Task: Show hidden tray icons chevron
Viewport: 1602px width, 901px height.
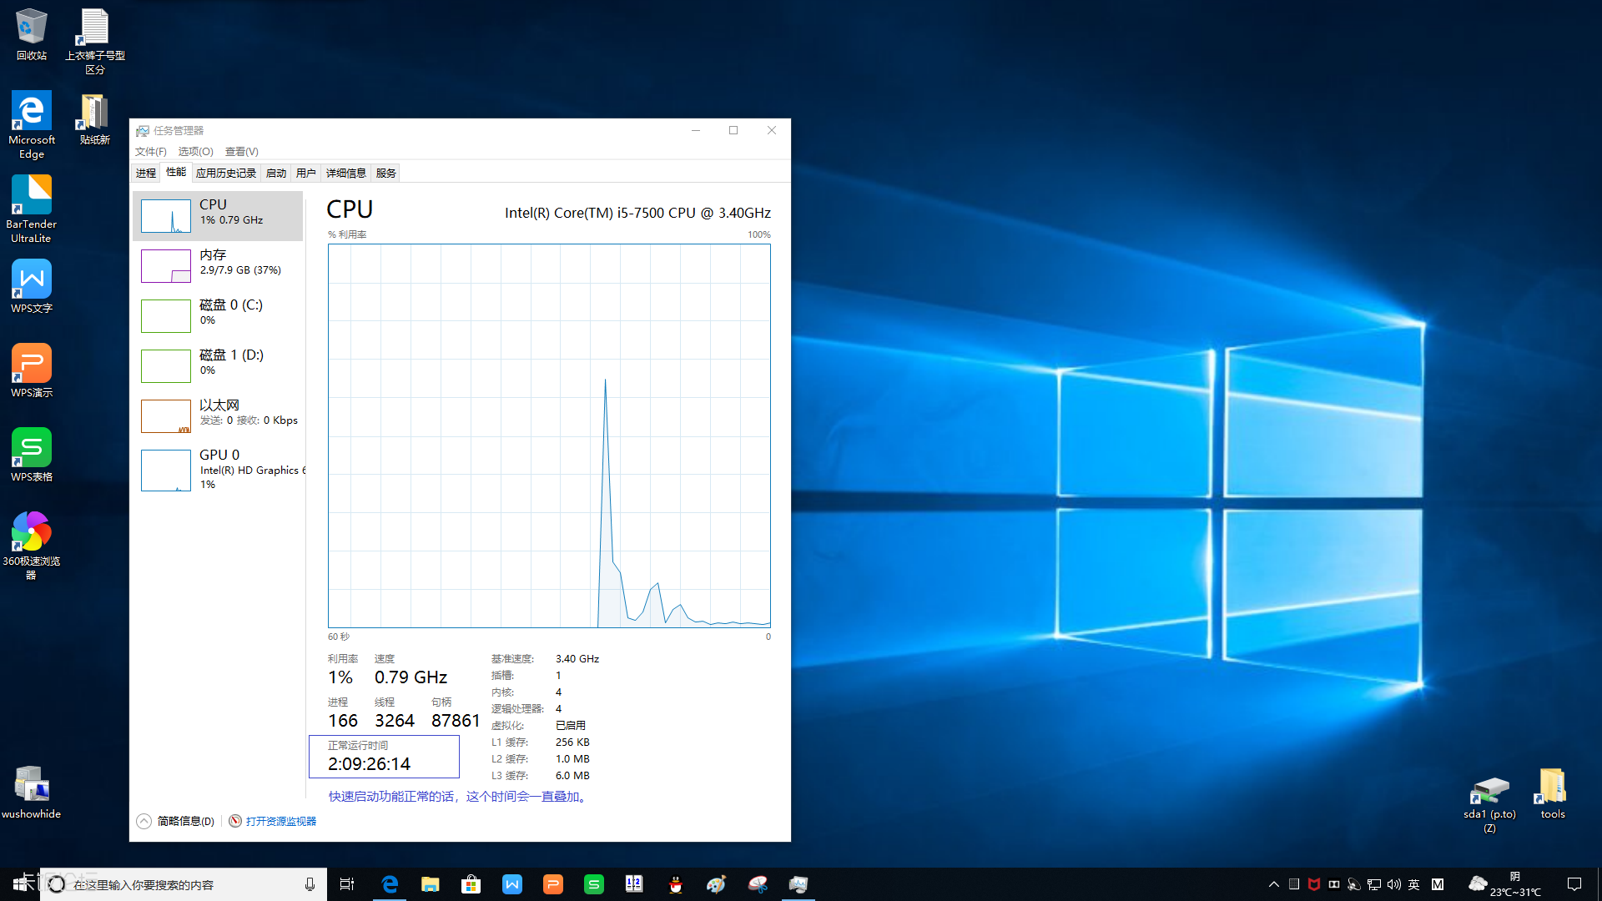Action: [1273, 884]
